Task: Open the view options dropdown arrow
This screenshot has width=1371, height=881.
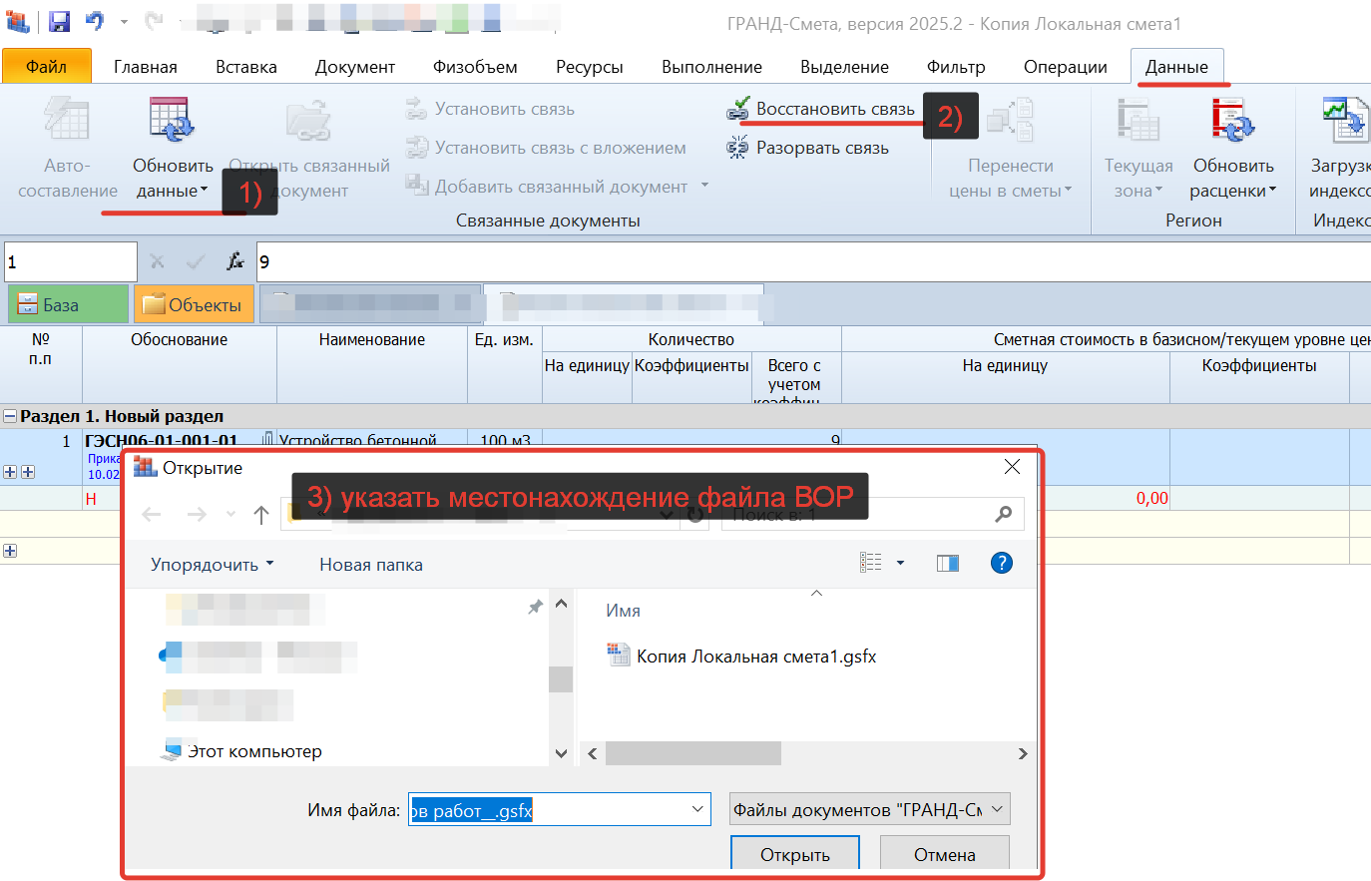Action: point(900,563)
